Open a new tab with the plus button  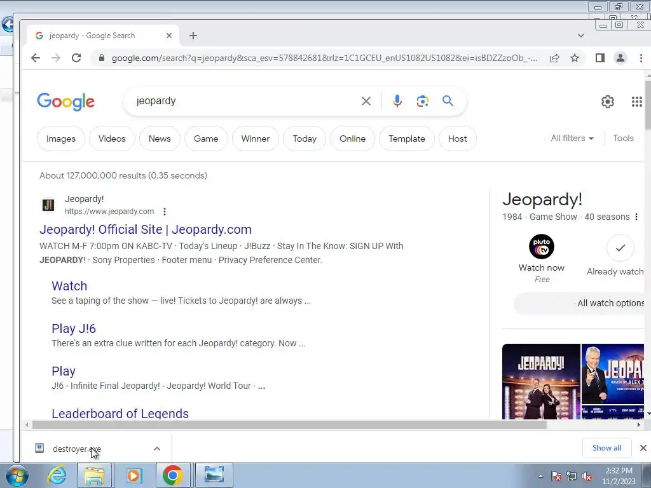click(193, 36)
